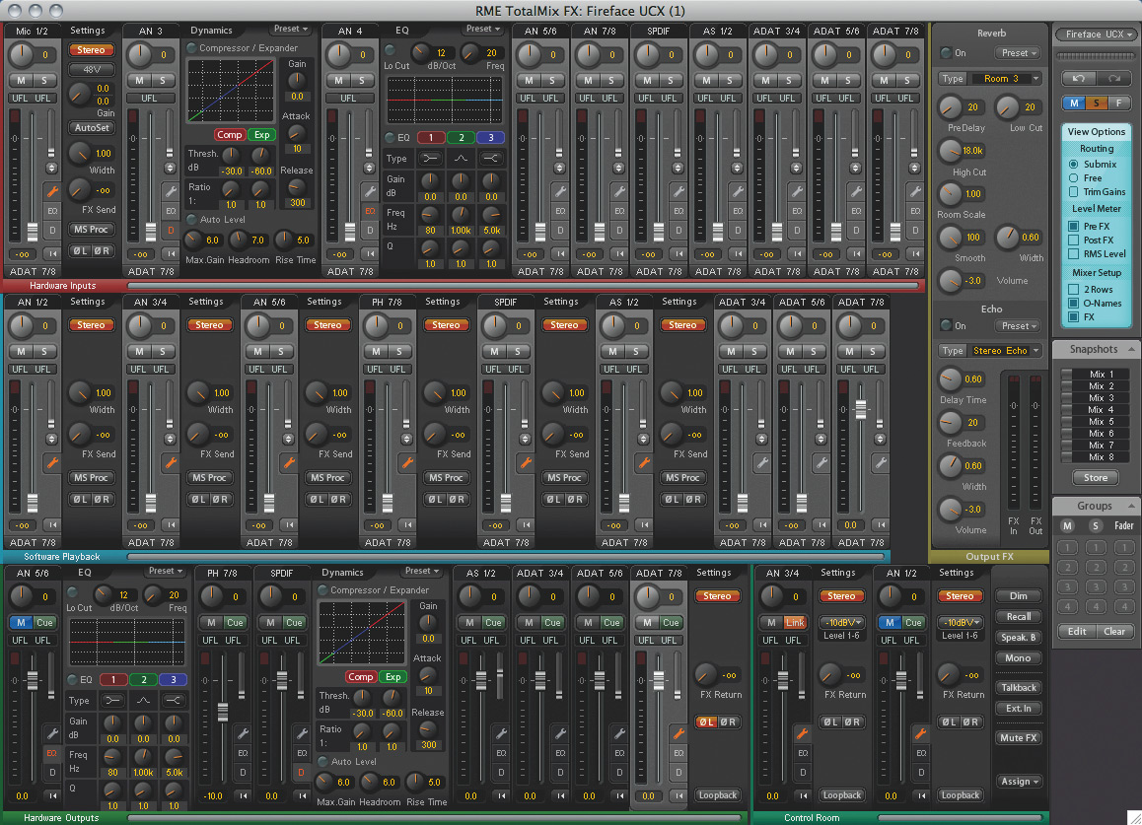
Task: Click the Mic 1/2 channel fader
Action: pyautogui.click(x=33, y=229)
